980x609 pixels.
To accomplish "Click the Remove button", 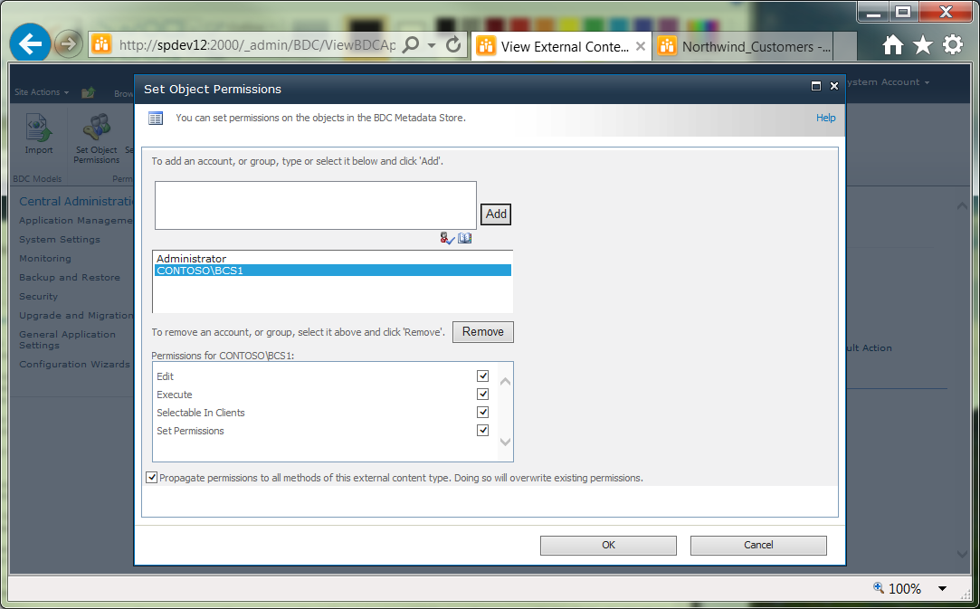I will pyautogui.click(x=483, y=332).
